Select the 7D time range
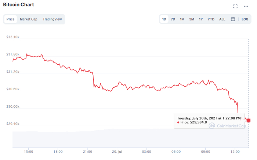Image resolution: width=257 pixels, height=160 pixels. pyautogui.click(x=173, y=19)
